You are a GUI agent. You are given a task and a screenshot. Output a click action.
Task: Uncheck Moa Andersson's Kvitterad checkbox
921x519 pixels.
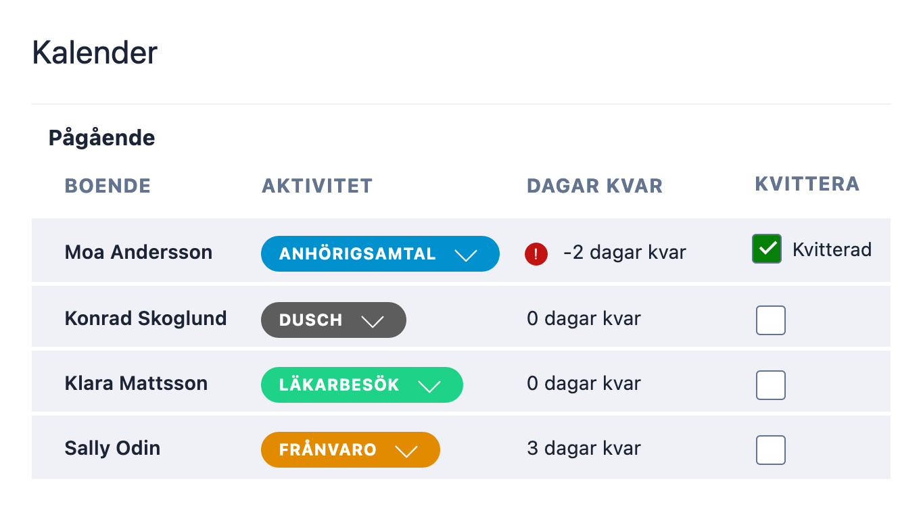pyautogui.click(x=767, y=249)
